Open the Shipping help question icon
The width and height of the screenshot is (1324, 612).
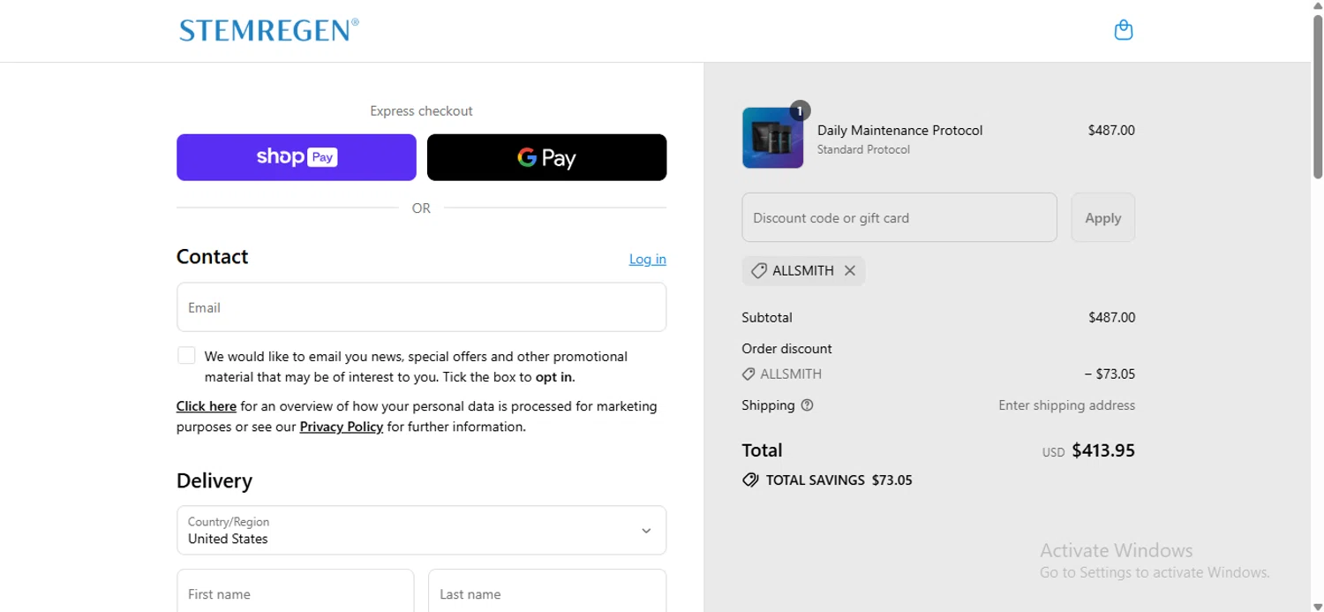[807, 405]
